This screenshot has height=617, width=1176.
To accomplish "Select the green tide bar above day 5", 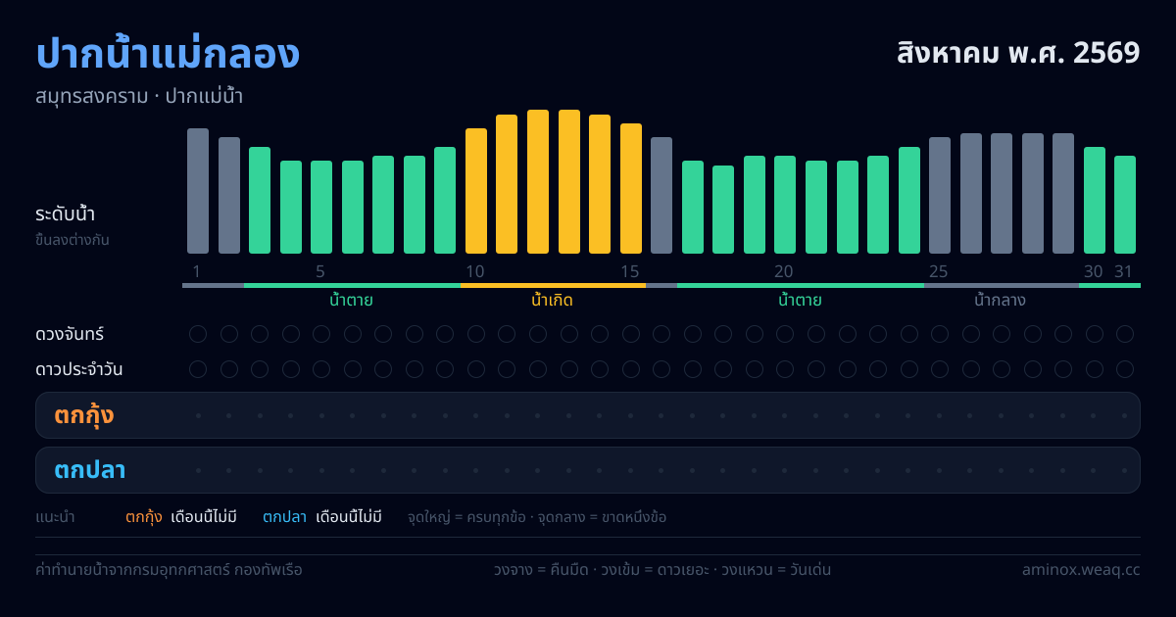I will point(321,207).
